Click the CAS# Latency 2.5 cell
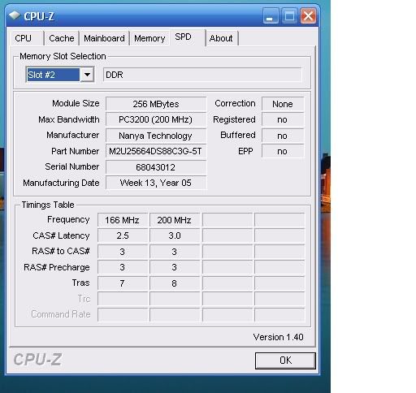Viewport: 416px width, 393px height. pos(123,235)
